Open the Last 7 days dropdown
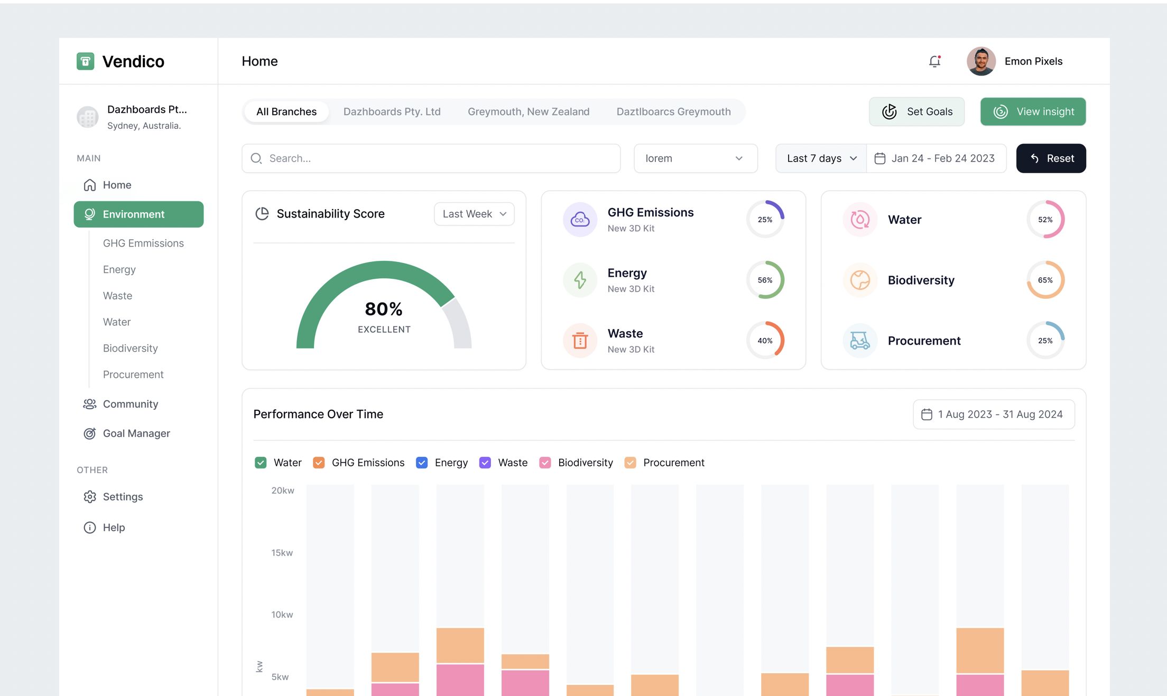This screenshot has height=696, width=1167. point(821,158)
